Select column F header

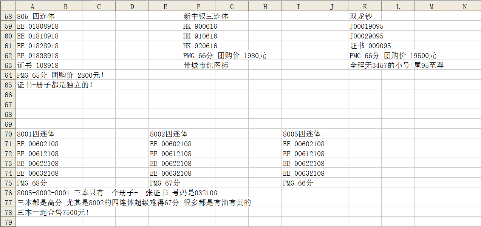(198, 6)
